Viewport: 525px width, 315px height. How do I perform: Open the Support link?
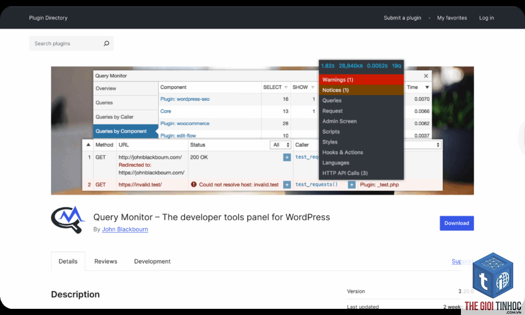[462, 261]
